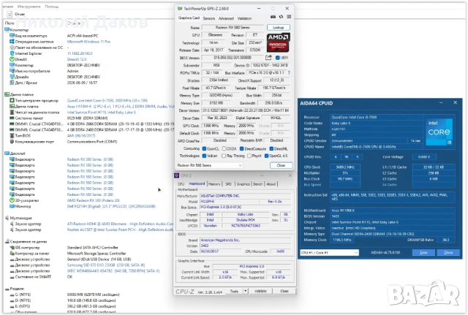The image size is (468, 315).
Task: Click the Дата / Време row icon
Action: (x=12, y=83)
